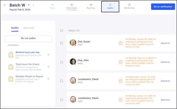Click the Multiple Checks In Payroll clipboard icon
Image resolution: width=177 pixels, height=109 pixels.
[11, 79]
